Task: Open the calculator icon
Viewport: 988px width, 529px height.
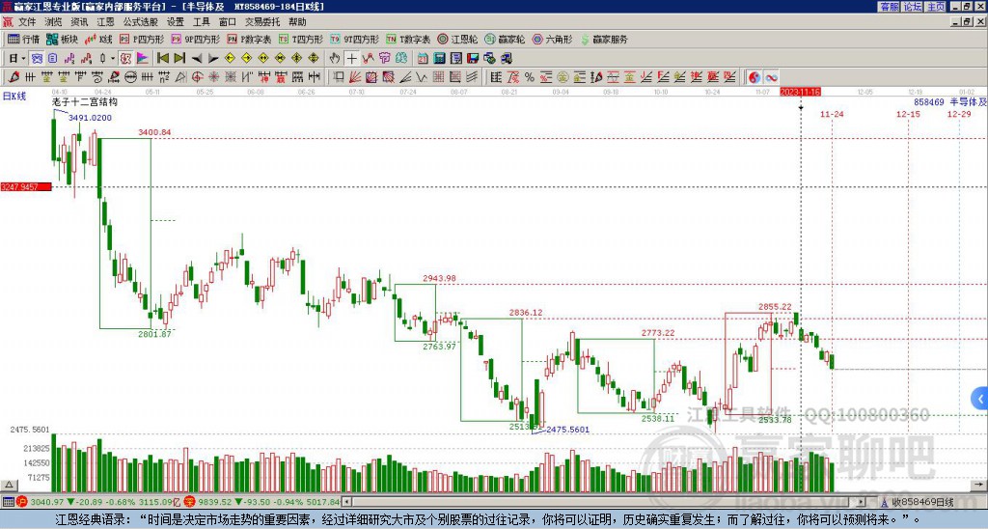Action: 439,59
